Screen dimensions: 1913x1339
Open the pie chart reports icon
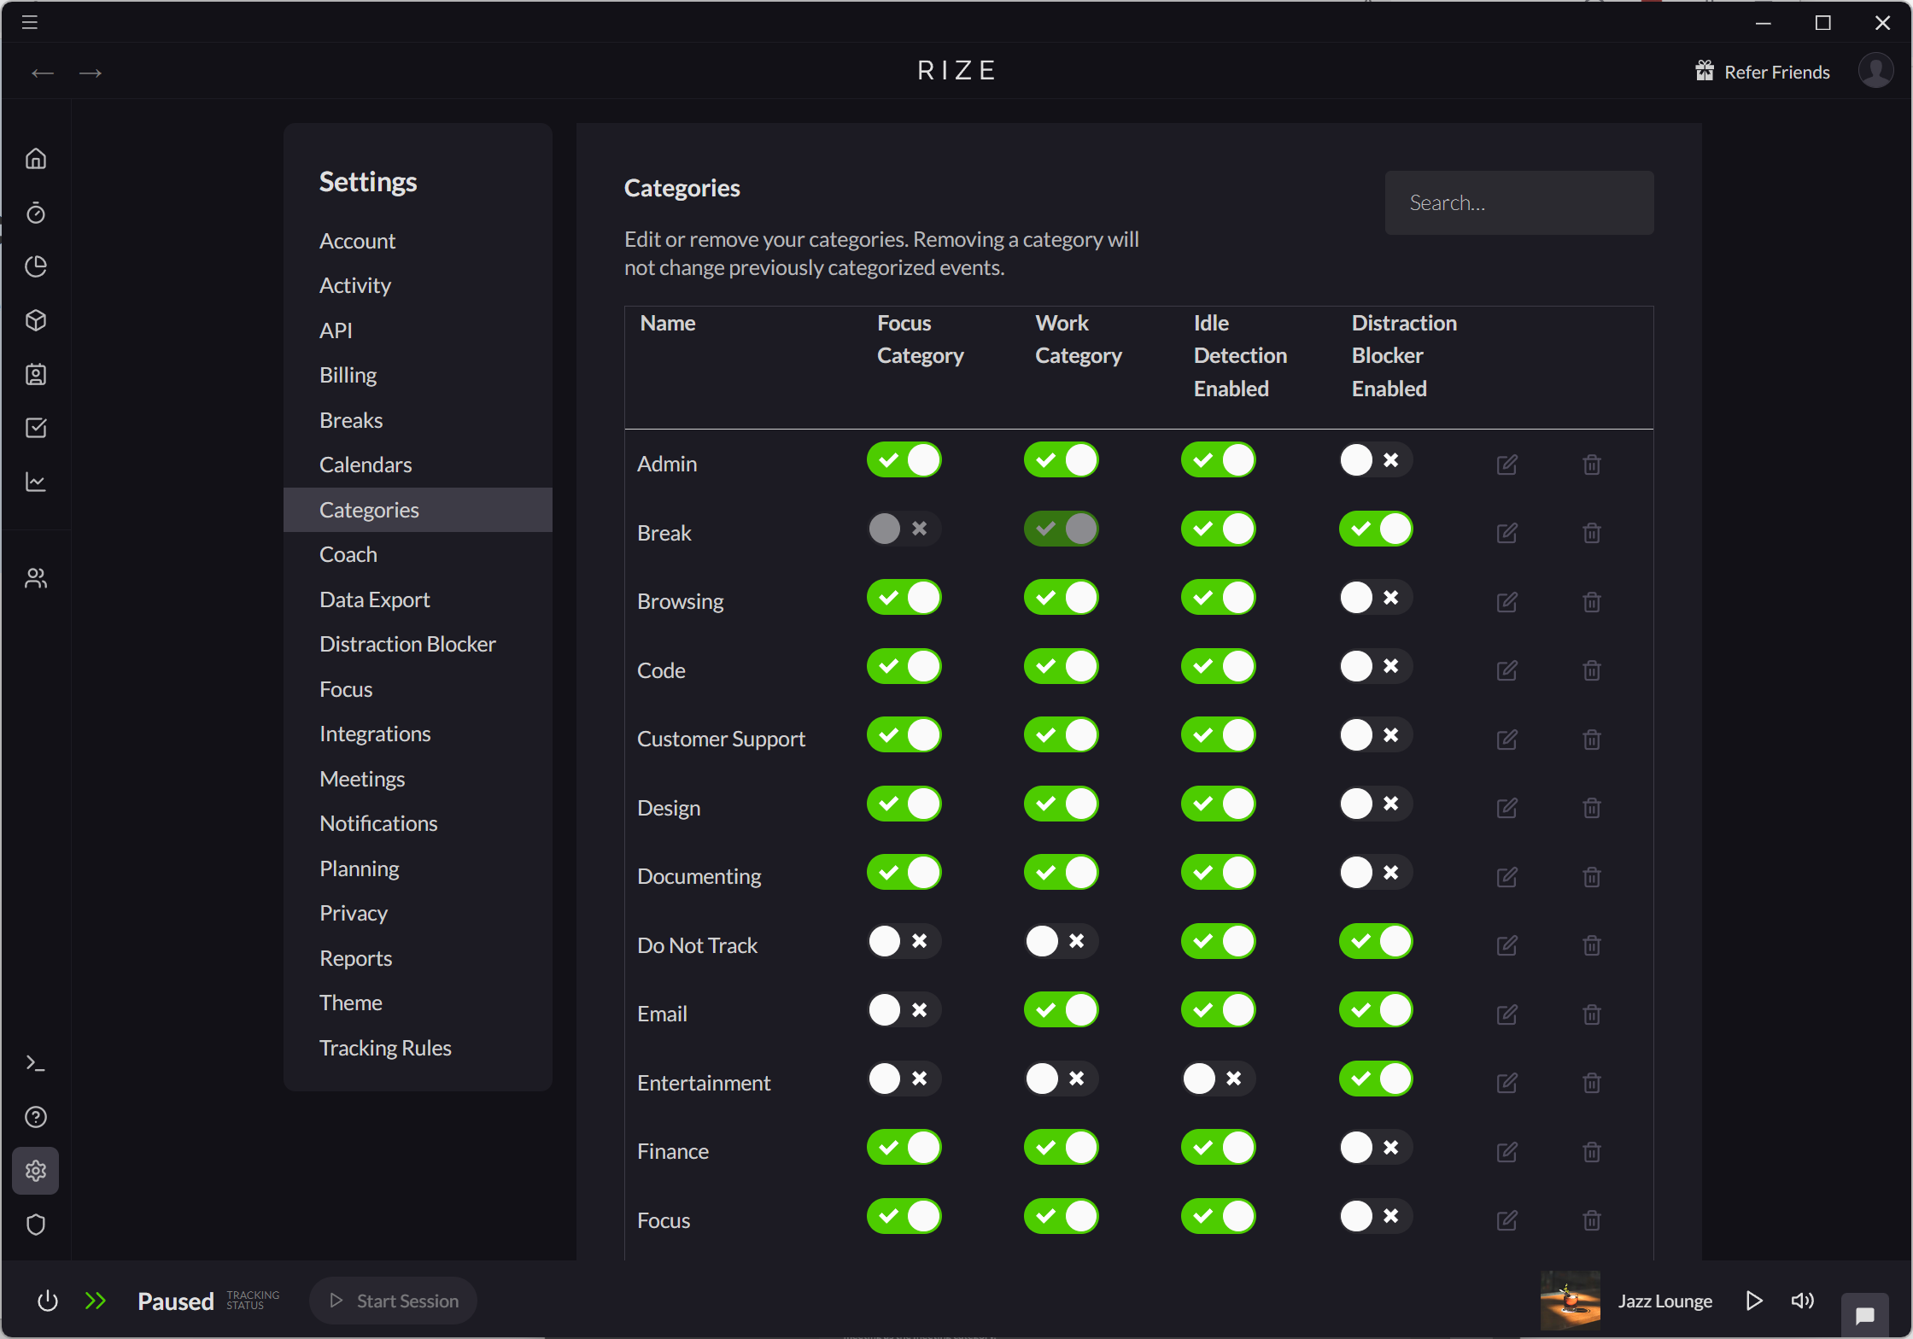coord(36,266)
